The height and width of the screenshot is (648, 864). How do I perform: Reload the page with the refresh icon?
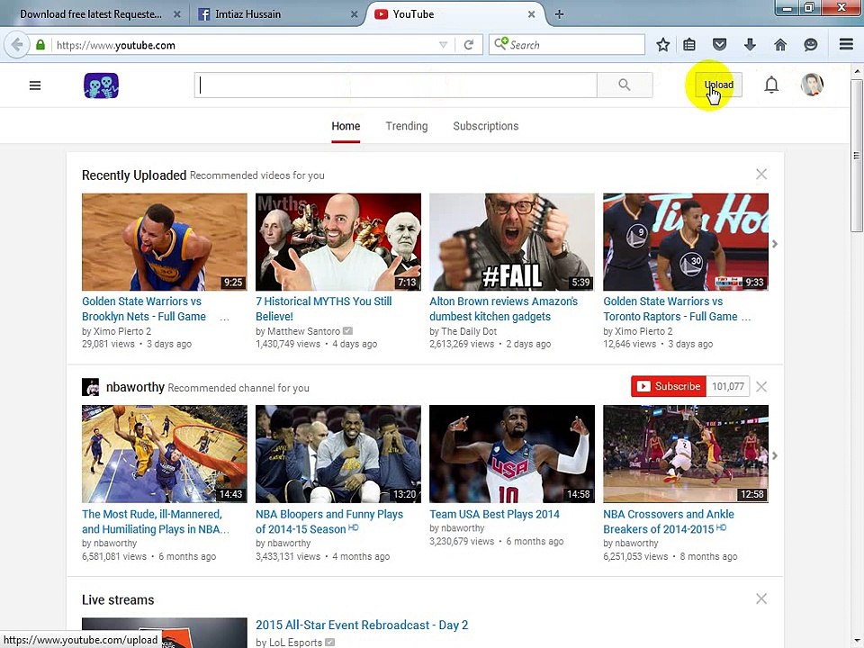click(469, 45)
